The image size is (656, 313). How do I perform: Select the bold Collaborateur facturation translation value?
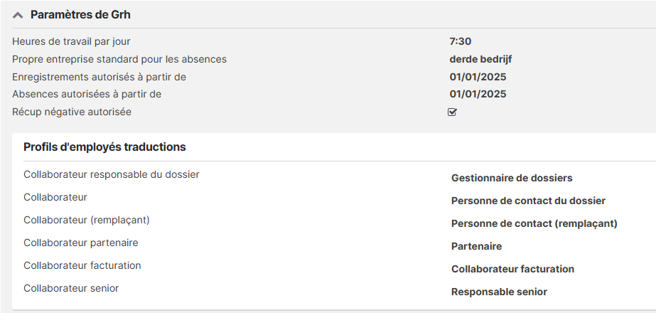512,269
